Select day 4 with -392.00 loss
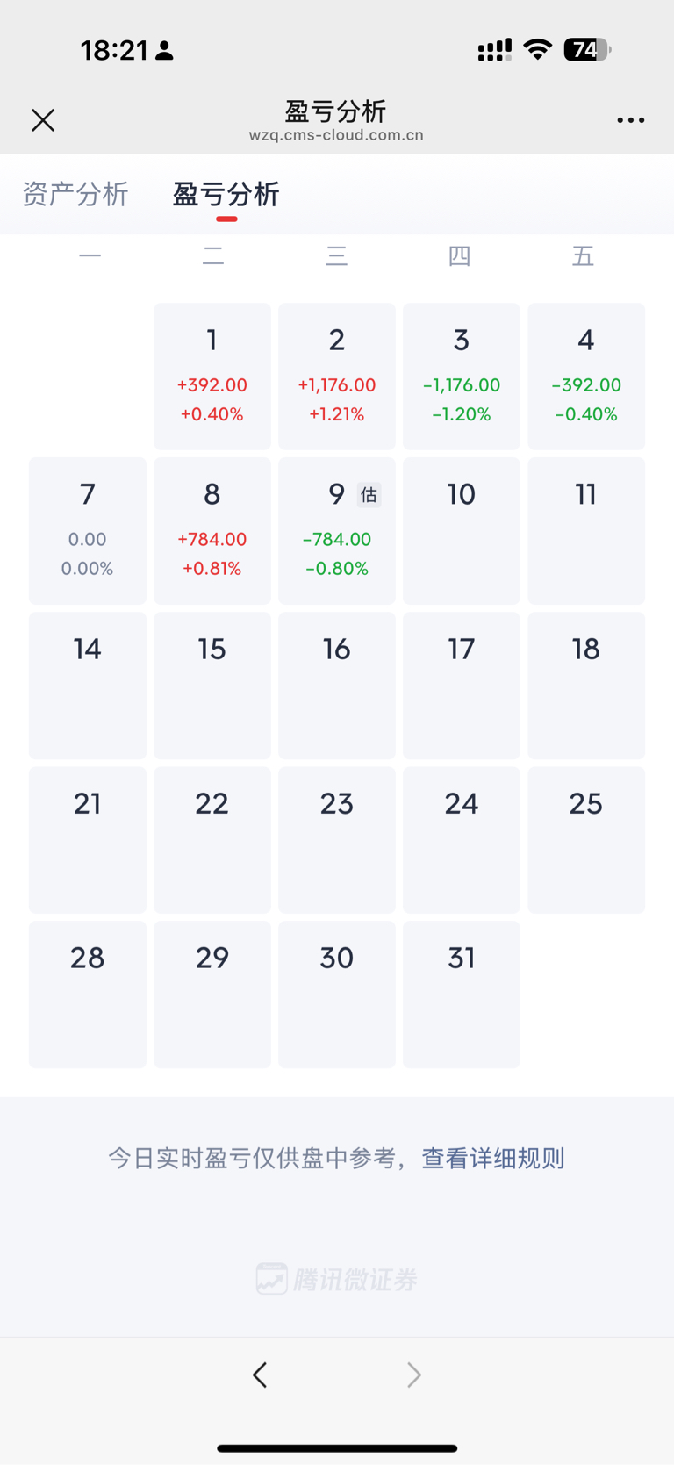Viewport: 674px width, 1465px height. point(586,377)
